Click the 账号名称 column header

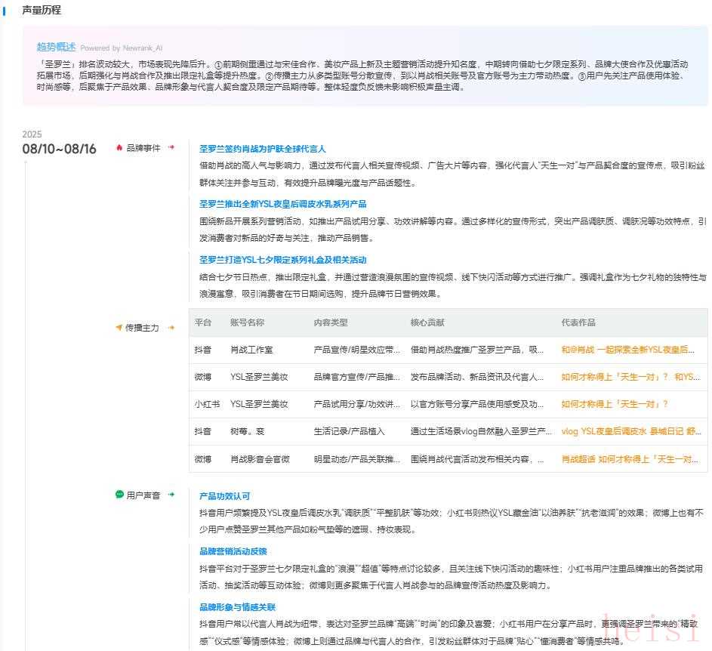point(247,322)
